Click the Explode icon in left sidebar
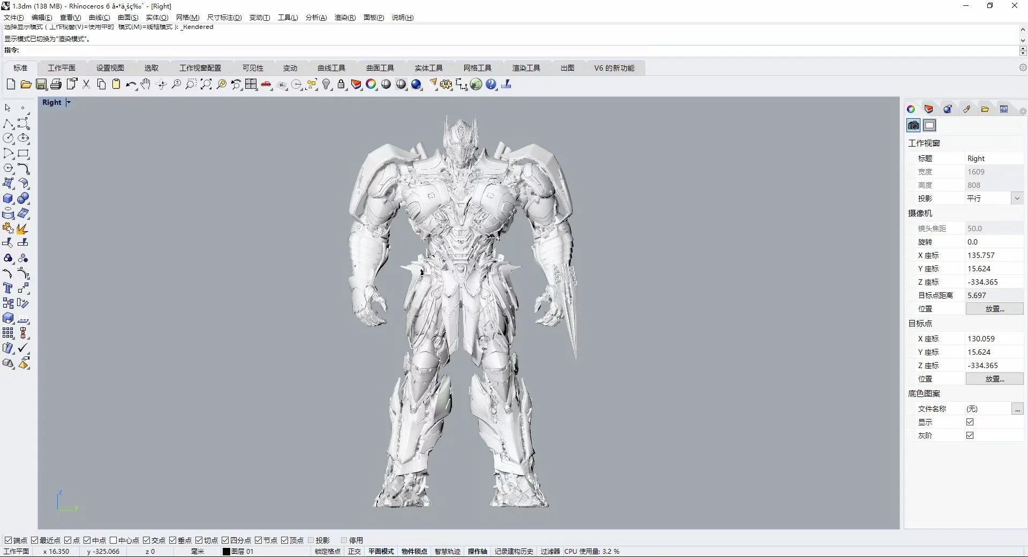1028x557 pixels. tap(23, 228)
